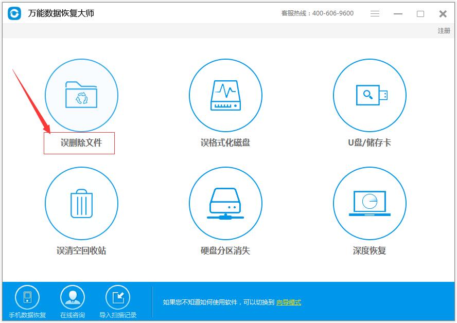
Task: Click the 误删除文件 label
Action: (81, 143)
